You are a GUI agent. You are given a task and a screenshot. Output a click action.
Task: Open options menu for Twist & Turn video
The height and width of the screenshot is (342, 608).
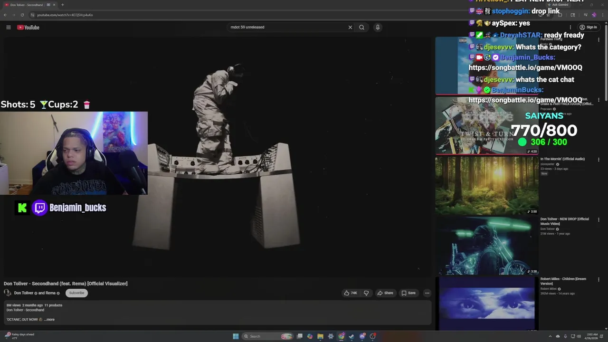tap(598, 100)
